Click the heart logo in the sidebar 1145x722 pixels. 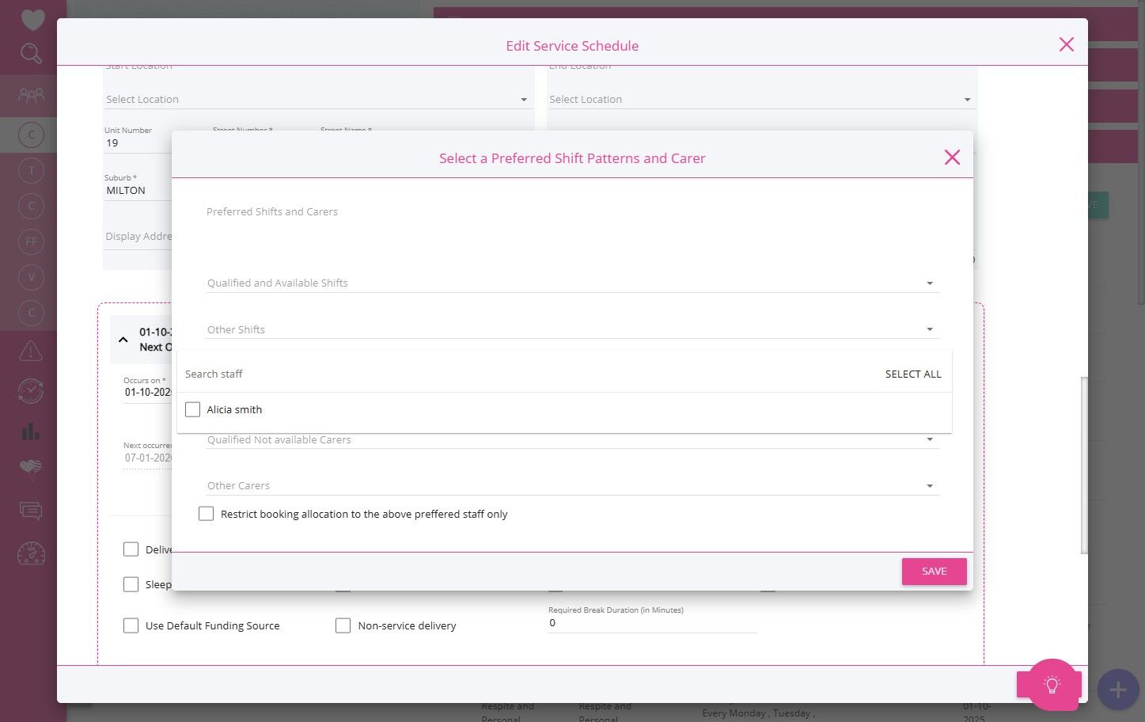[32, 19]
